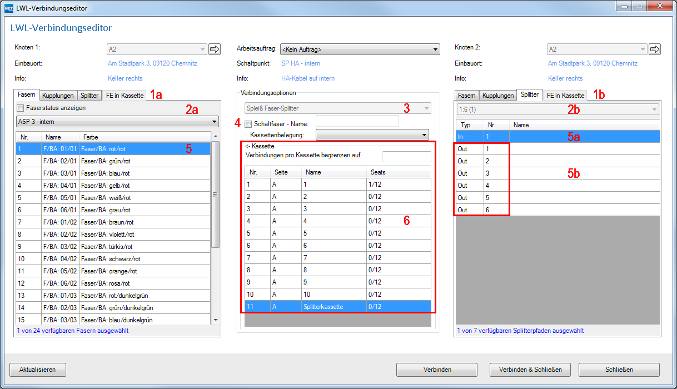
Task: Switch to left Kupplungen tab
Action: pos(57,96)
